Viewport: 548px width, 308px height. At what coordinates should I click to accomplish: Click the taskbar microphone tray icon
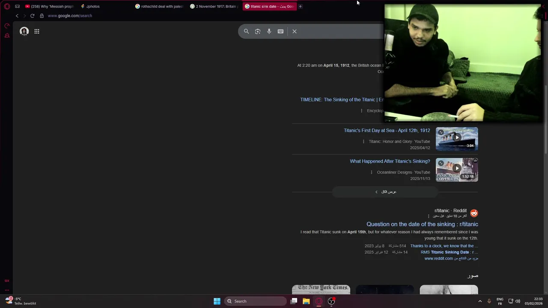489,301
